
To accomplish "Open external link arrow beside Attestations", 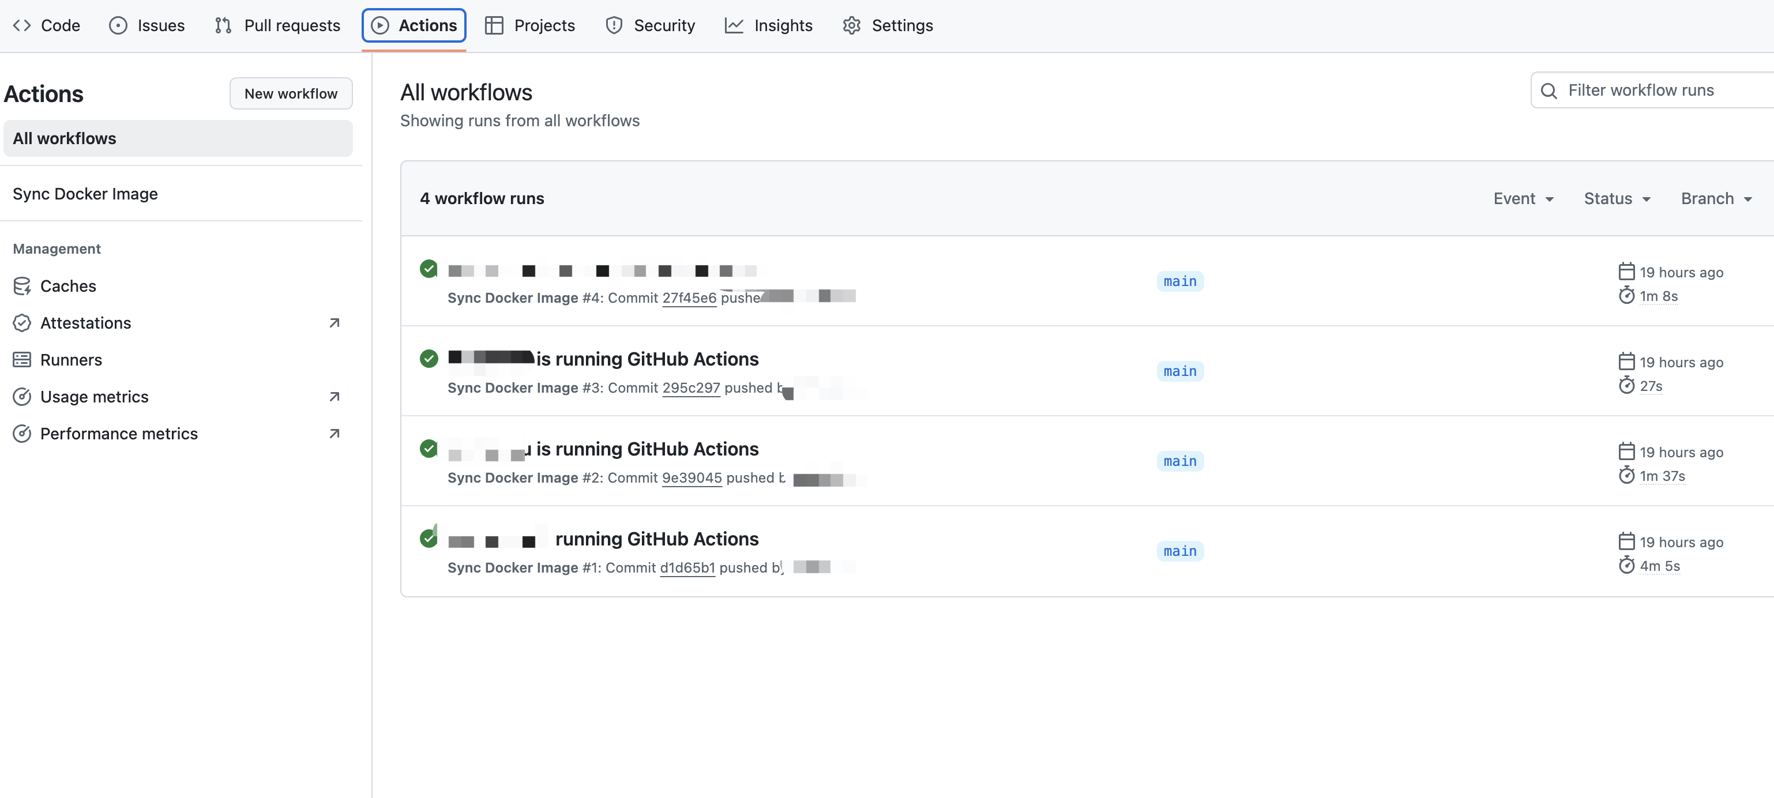I will coord(334,323).
